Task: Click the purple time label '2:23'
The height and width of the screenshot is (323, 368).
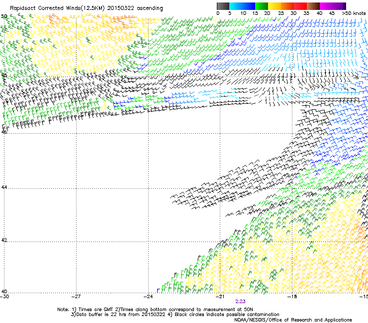Action: (x=240, y=302)
